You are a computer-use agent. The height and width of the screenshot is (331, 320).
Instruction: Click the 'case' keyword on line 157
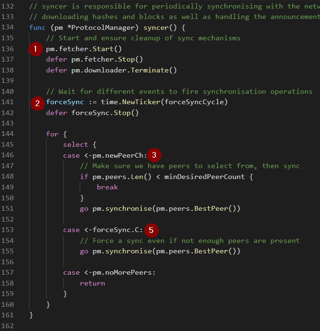coord(71,273)
